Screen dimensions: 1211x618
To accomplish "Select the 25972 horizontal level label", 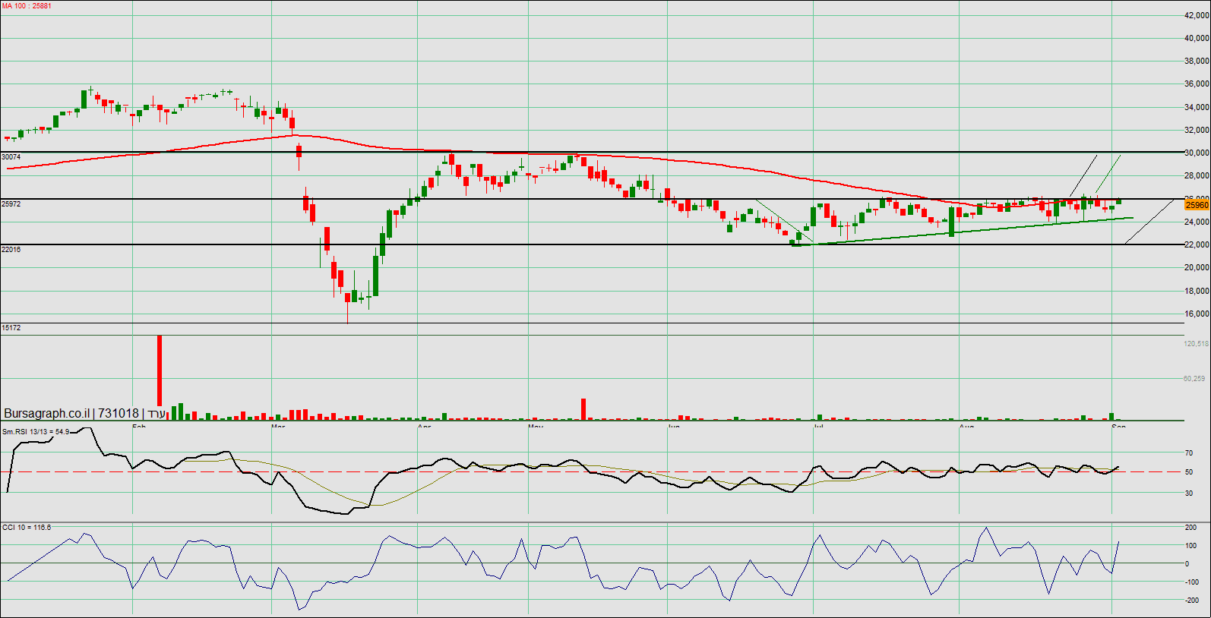I will pos(11,204).
